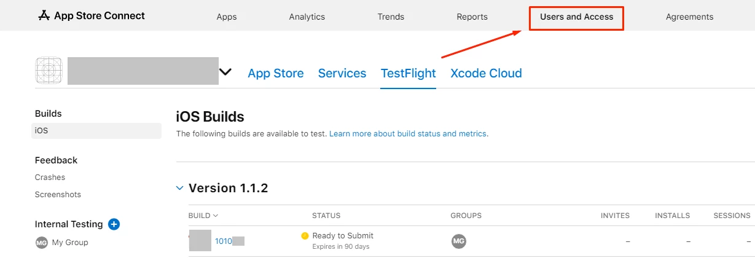Open the Reports section
This screenshot has width=755, height=258.
tap(472, 17)
